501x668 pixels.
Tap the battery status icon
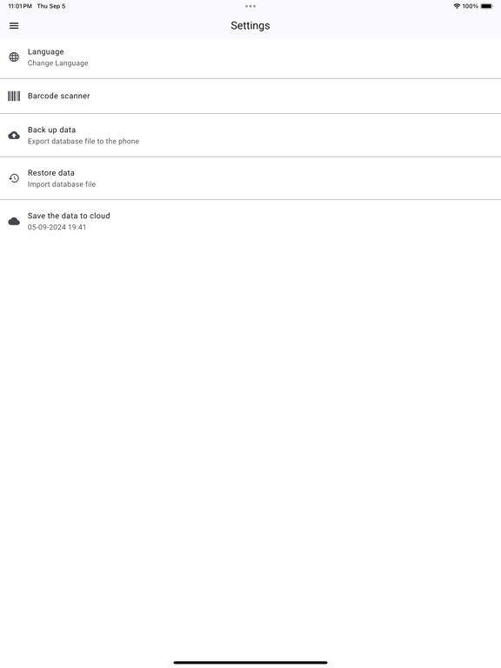pyautogui.click(x=487, y=6)
